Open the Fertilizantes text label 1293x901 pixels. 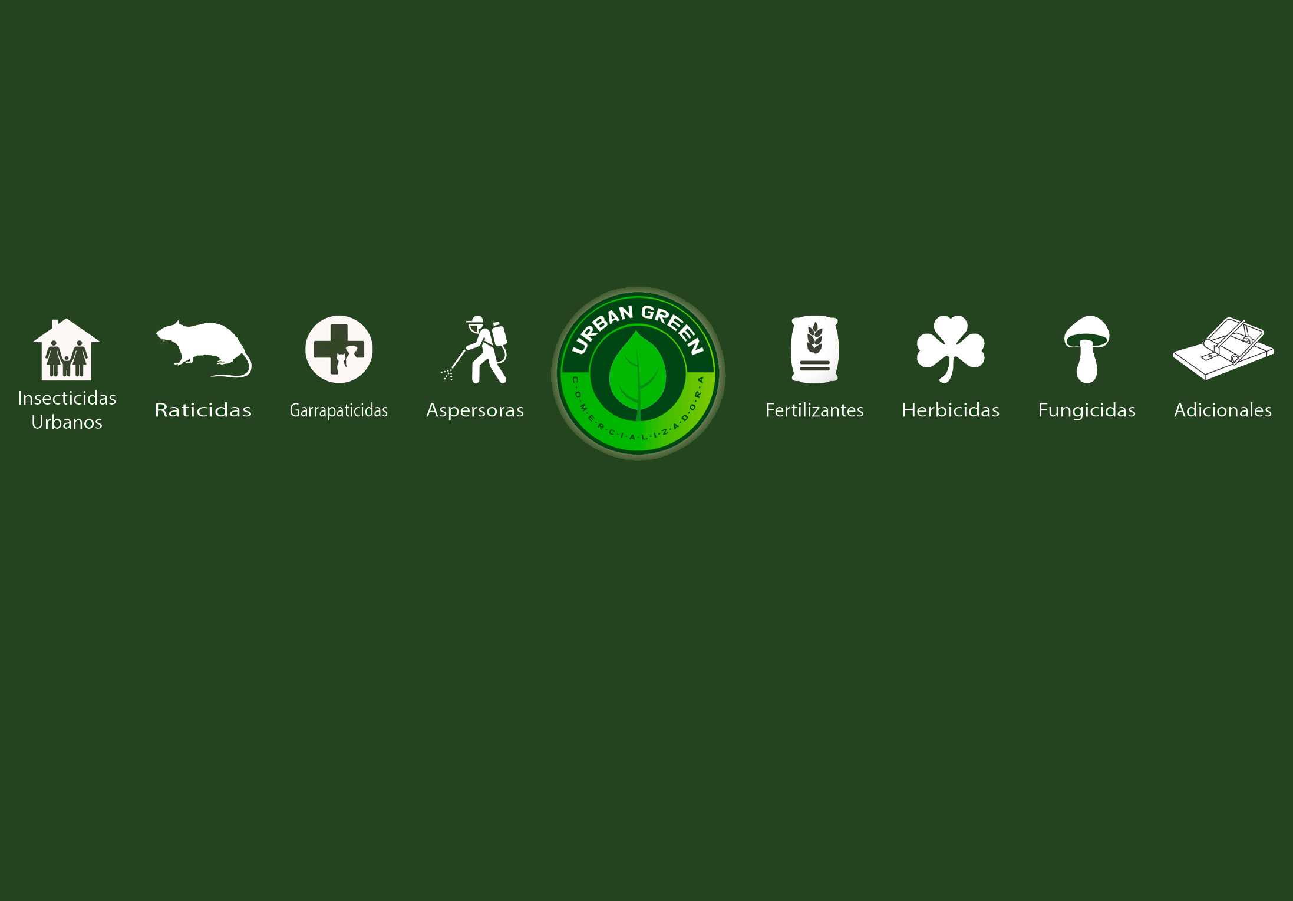point(814,410)
